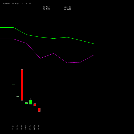Click the close value "C: 1.55"
Viewport: 134px width, 134px height.
click(x=46, y=7)
